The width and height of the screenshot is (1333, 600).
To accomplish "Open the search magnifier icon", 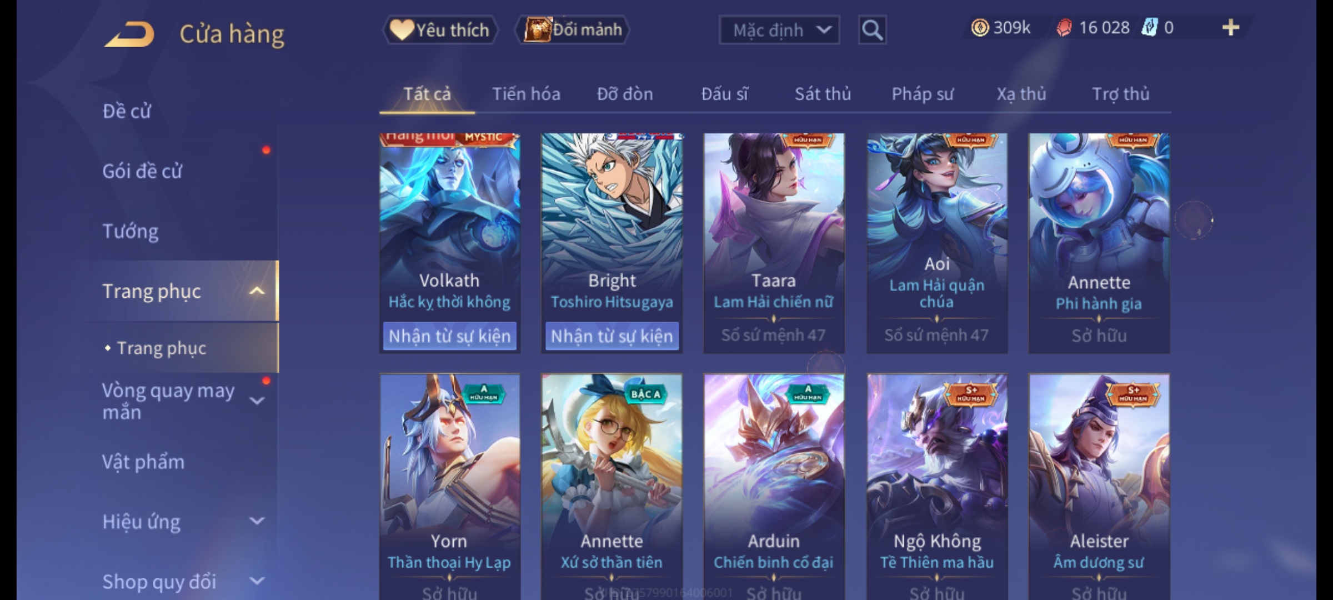I will coord(872,30).
